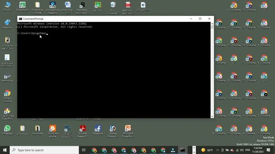Select the 9 - Chrome profile shortcut
The width and height of the screenshot is (275, 154).
pyautogui.click(x=249, y=130)
